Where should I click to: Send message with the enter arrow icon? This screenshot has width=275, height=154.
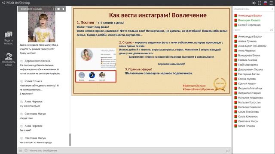(228, 150)
